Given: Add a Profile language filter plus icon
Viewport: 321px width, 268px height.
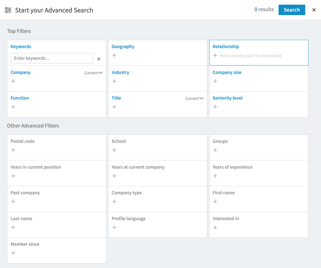Looking at the screenshot, I should tap(114, 228).
